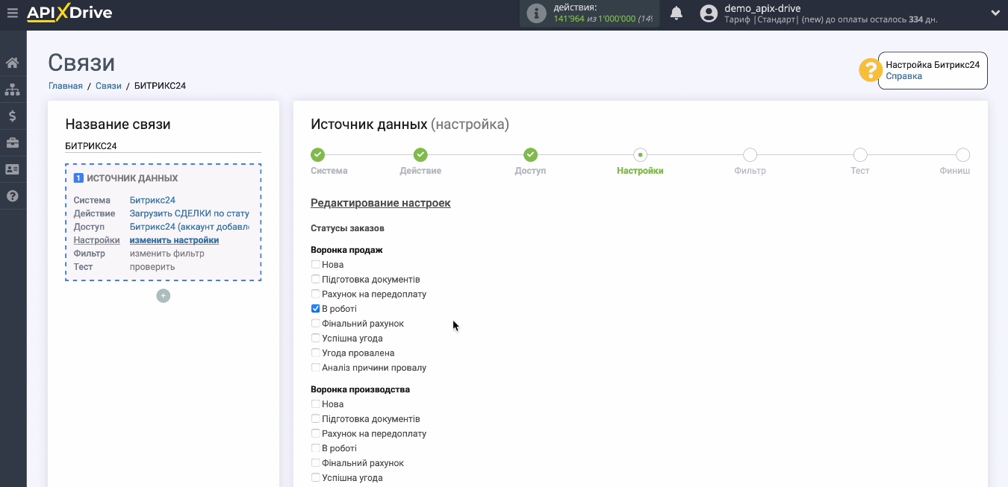Check В роботі in Воронка производства
Screen dimensions: 1008x487
[x=316, y=448]
